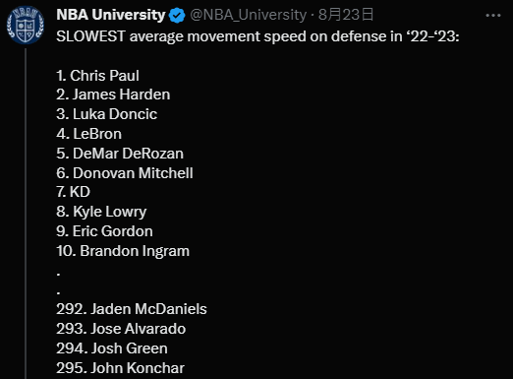Click the '295. John Konchar' line
Screen dimensions: 513x379
pyautogui.click(x=120, y=368)
